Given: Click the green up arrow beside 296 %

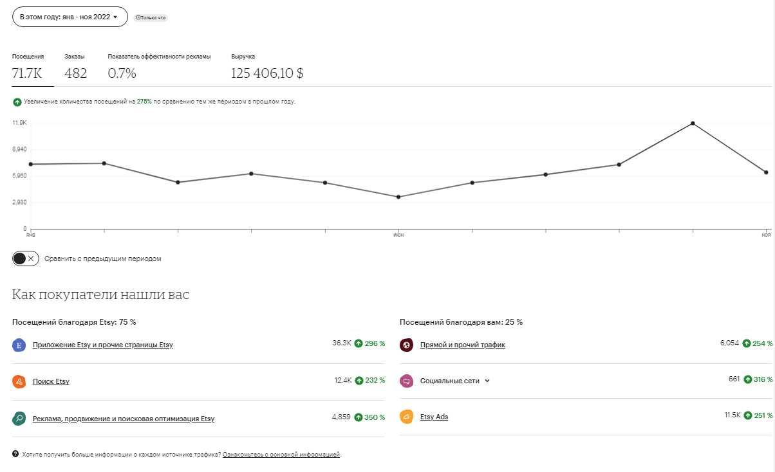Looking at the screenshot, I should click(x=359, y=343).
